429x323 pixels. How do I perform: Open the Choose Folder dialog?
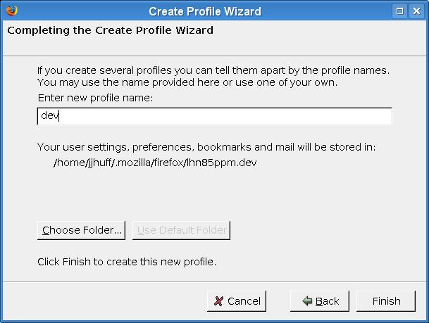(x=82, y=230)
